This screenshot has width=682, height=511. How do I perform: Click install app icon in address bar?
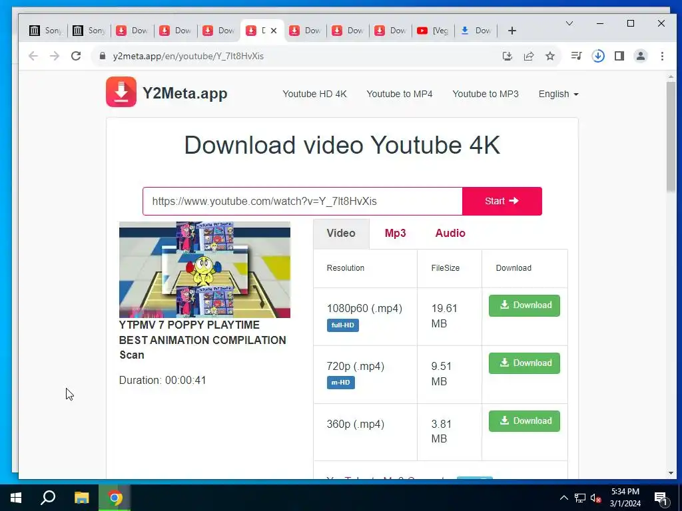(x=507, y=56)
